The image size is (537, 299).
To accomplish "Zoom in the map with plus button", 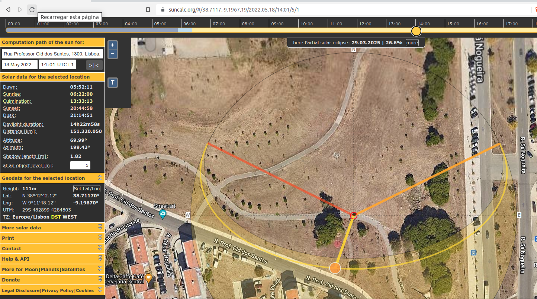I will tap(113, 45).
